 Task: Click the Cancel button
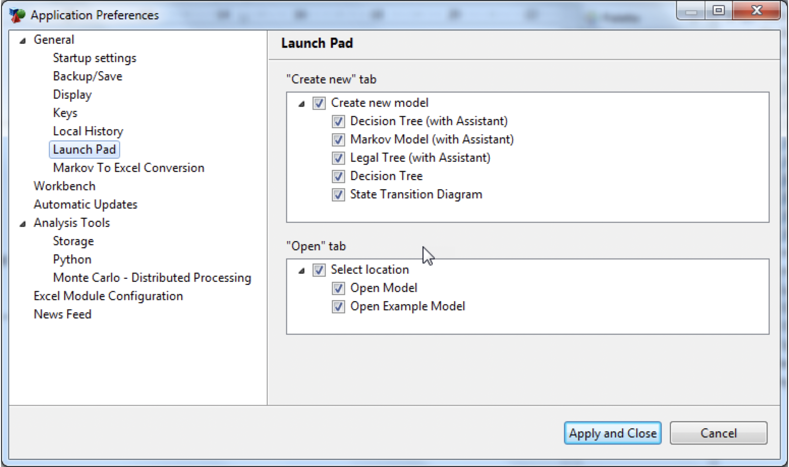coord(718,433)
